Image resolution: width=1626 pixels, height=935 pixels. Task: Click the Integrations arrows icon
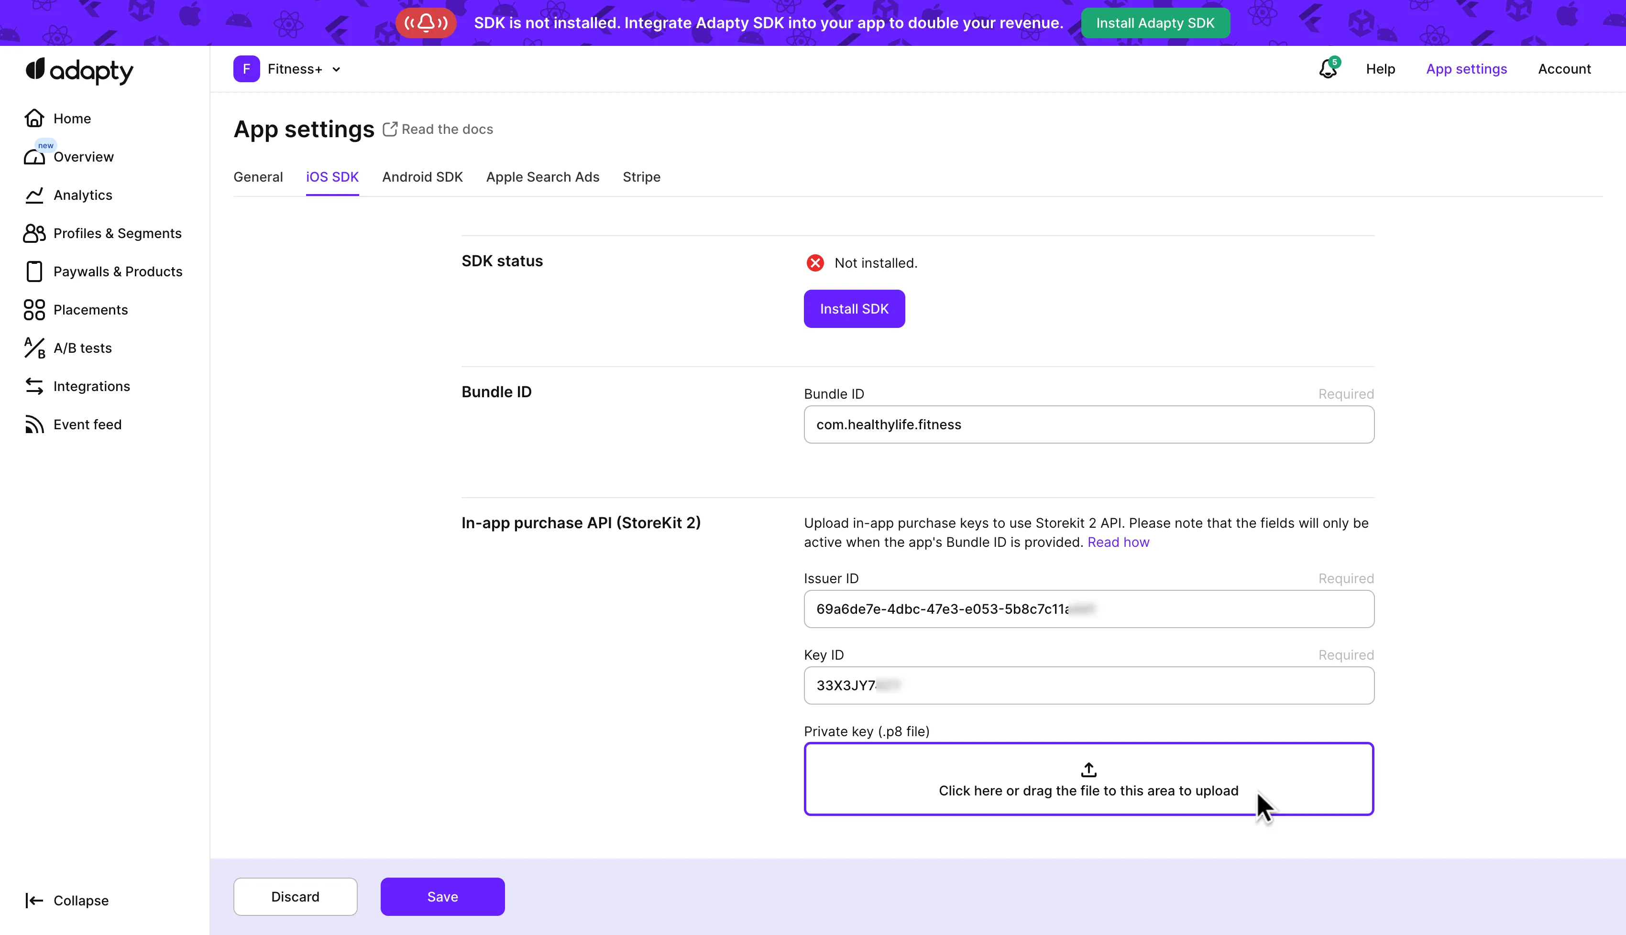click(34, 386)
